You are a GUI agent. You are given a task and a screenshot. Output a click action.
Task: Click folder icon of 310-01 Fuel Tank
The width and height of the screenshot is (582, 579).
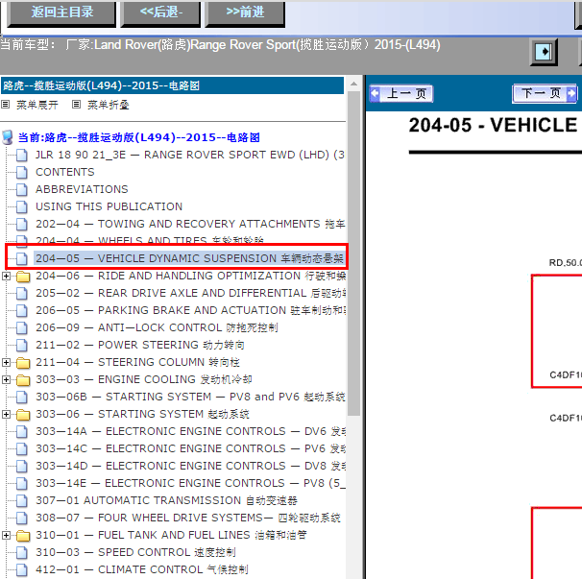23,536
